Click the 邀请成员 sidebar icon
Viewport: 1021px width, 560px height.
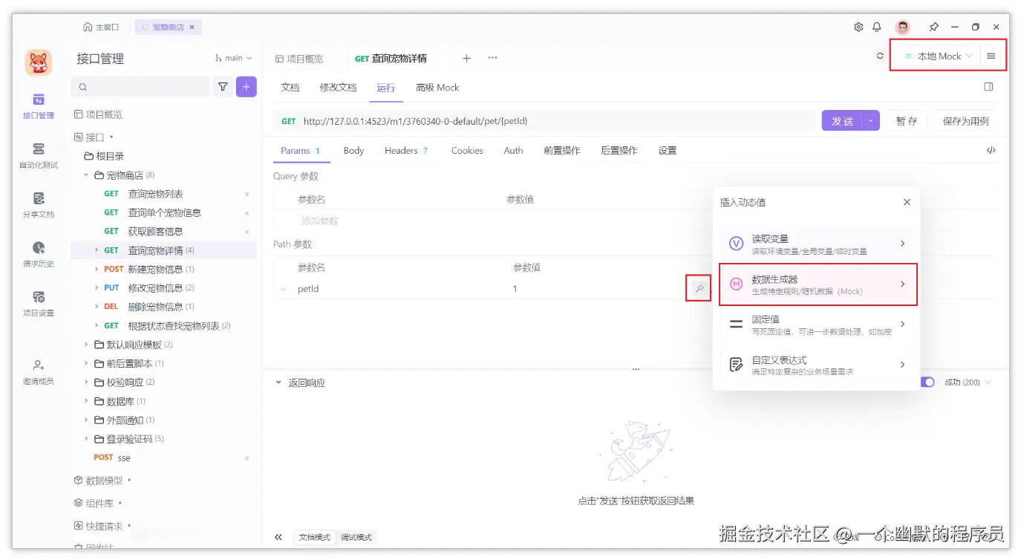click(x=38, y=370)
